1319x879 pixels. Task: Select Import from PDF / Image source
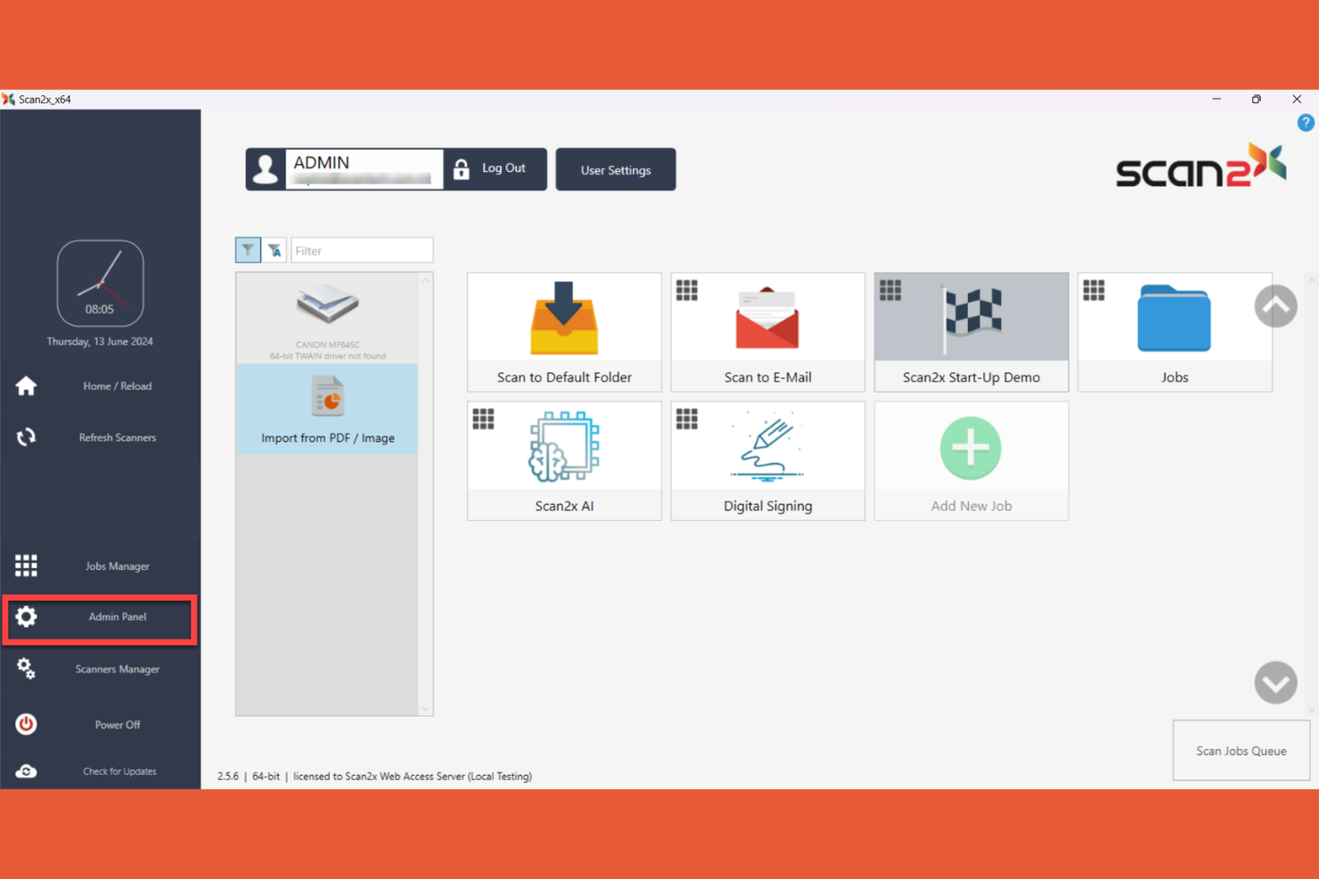coord(327,409)
